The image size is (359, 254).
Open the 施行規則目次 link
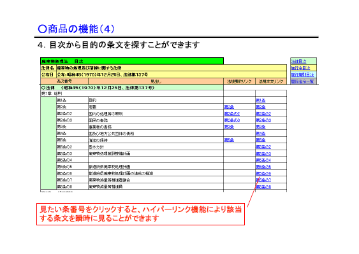coord(302,74)
